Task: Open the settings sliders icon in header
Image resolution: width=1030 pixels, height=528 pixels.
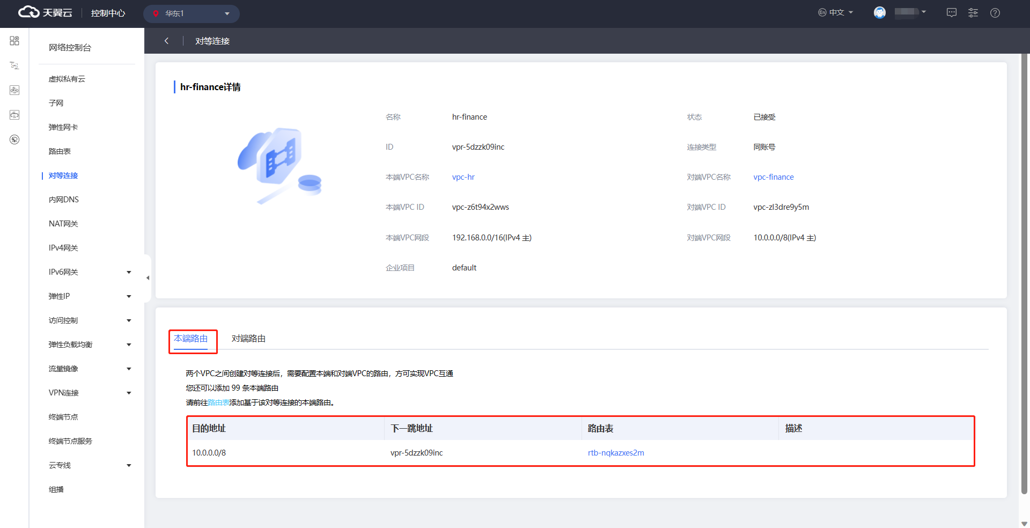Action: (x=973, y=13)
